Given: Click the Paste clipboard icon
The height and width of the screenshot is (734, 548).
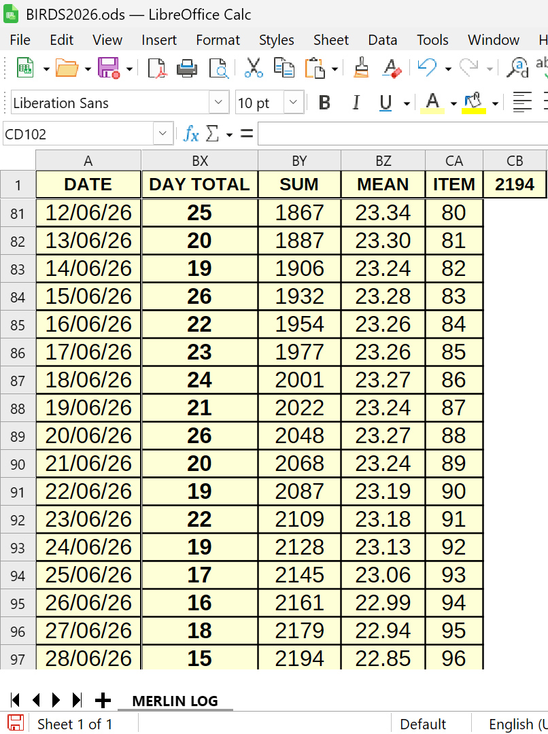Looking at the screenshot, I should point(315,68).
